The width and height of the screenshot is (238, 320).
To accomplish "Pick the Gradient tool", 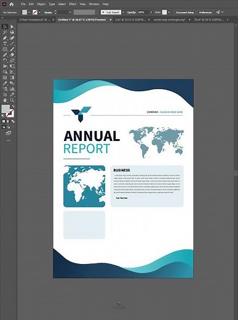I will coord(12,78).
